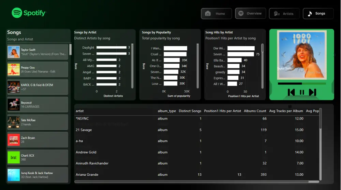Select Zach Bryan 28 card
This screenshot has height=190, width=341.
[x=38, y=140]
